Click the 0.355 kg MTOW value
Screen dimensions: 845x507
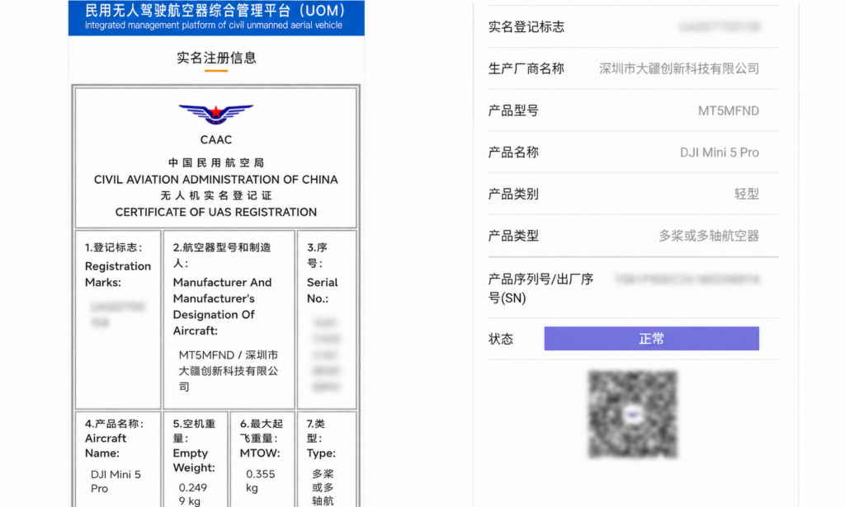click(x=261, y=481)
